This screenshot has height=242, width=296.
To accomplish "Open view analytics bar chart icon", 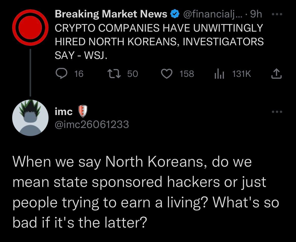I will point(219,74).
